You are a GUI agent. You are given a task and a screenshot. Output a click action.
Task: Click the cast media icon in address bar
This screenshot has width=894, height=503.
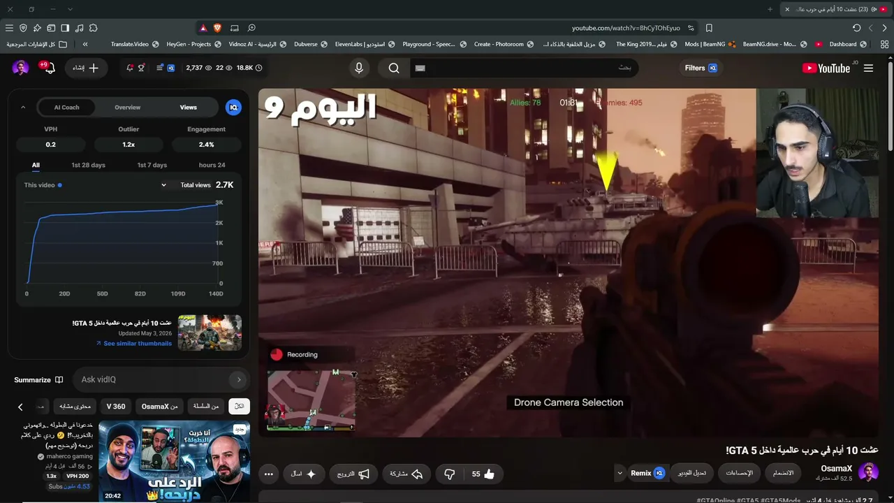tap(235, 28)
